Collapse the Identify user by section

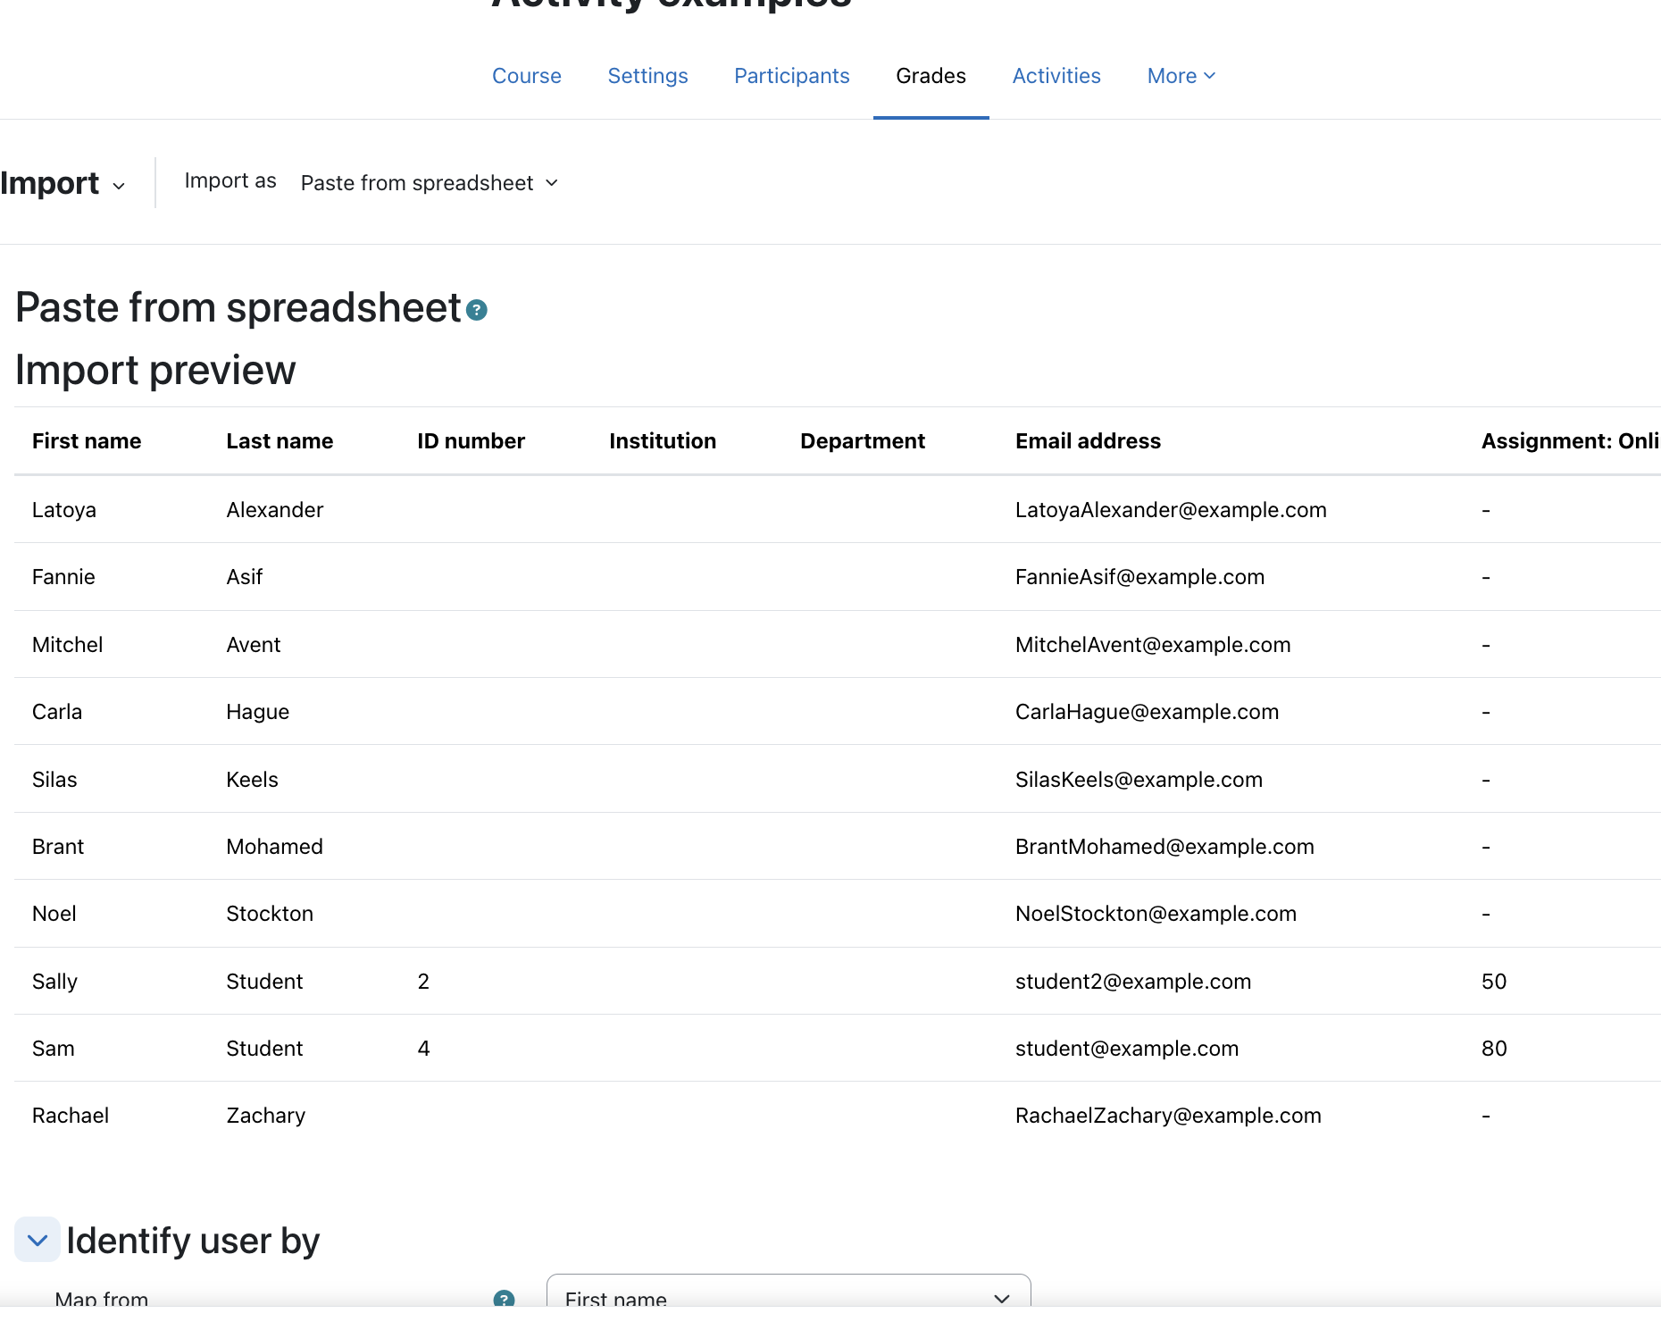[38, 1240]
